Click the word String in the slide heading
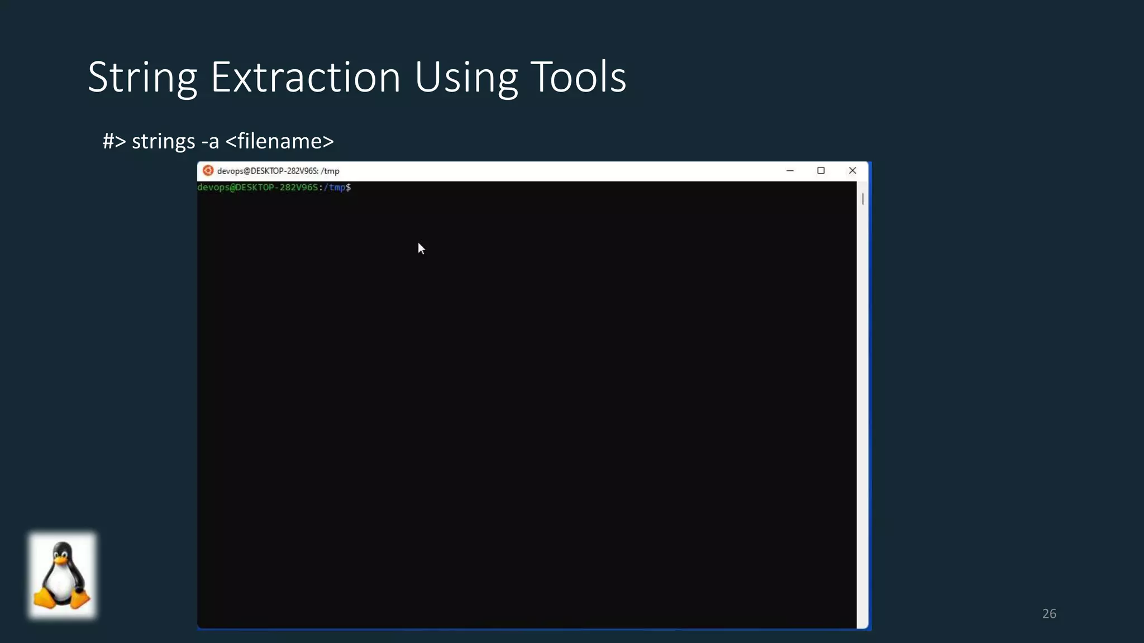Image resolution: width=1144 pixels, height=643 pixels. pos(142,77)
